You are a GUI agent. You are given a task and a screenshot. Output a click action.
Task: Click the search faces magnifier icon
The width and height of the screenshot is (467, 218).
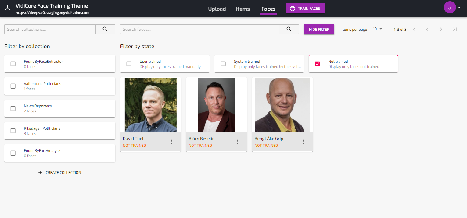(289, 29)
